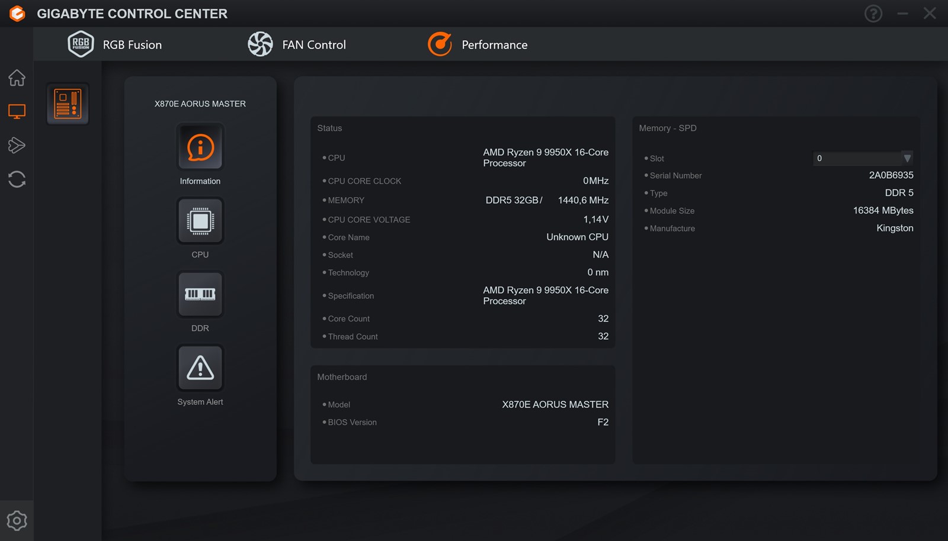
Task: Click the X870E AORUS MASTER panel title
Action: click(x=200, y=104)
